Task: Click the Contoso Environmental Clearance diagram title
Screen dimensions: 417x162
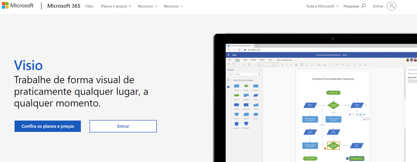Action: 333,79
